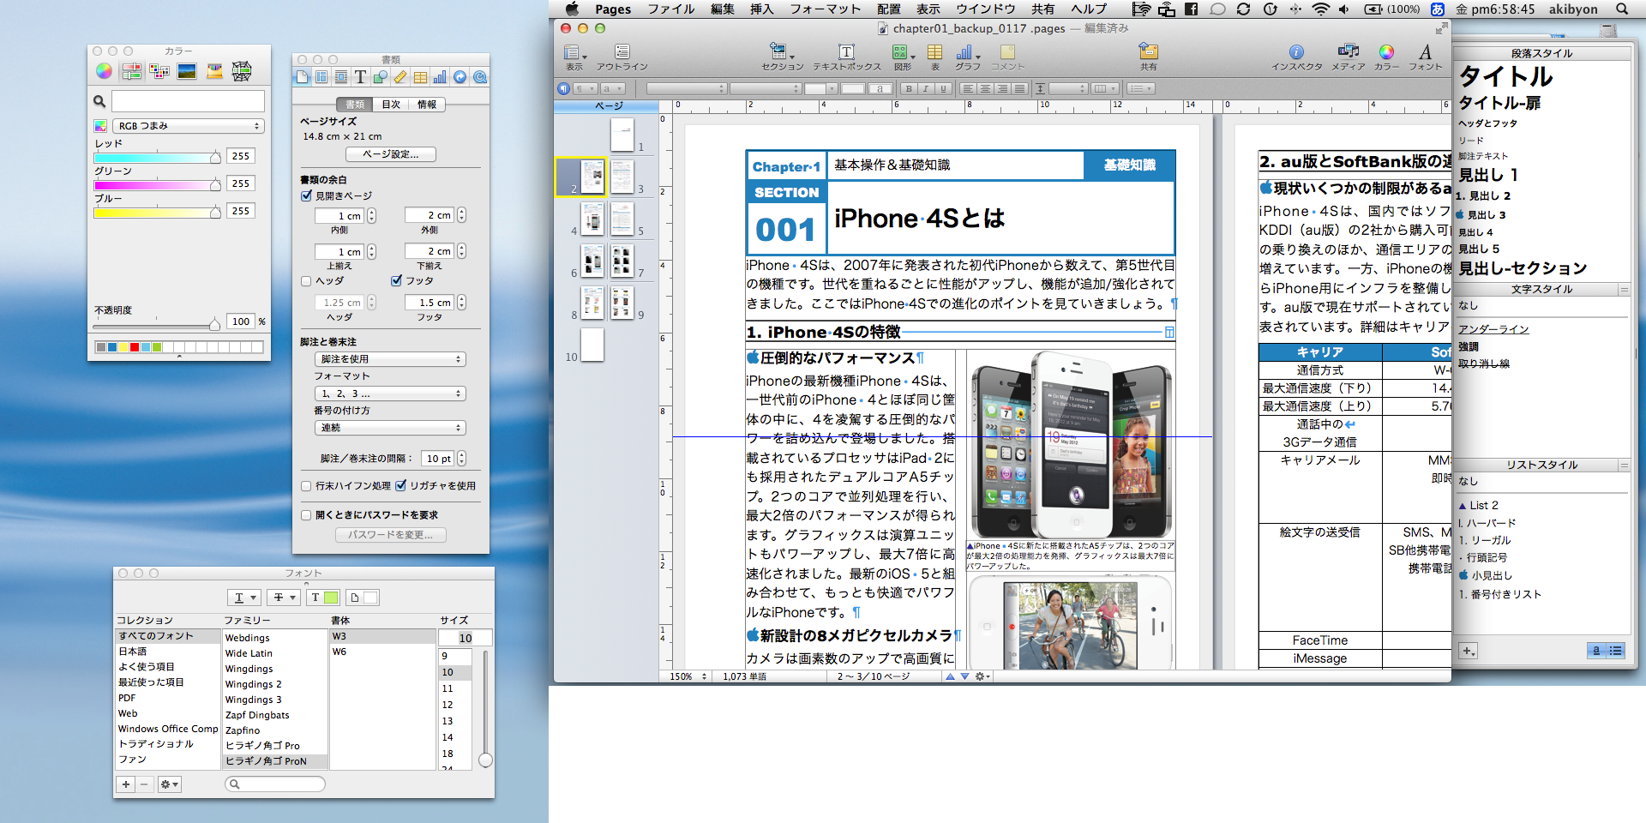Click アウトライン outline toolbar button
Viewport: 1646px width, 823px height.
(622, 57)
